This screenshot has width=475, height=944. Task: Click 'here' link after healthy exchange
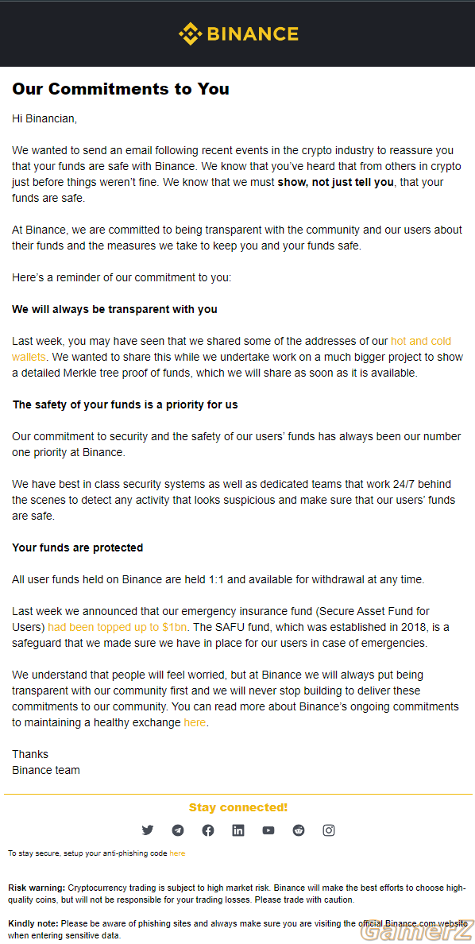195,722
